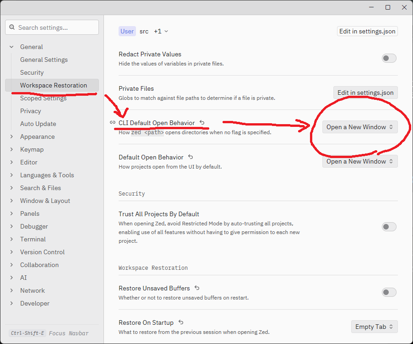Viewport: 413px width, 344px height.
Task: Open CLI Default Open Behavior dropdown
Action: [360, 127]
